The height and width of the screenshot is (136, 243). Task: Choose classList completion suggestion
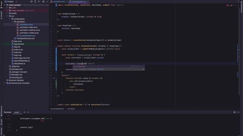coord(109,66)
